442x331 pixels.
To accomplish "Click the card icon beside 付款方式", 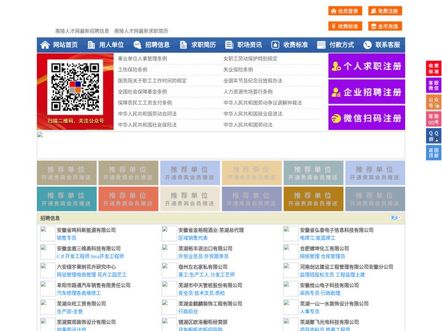I will click(321, 45).
